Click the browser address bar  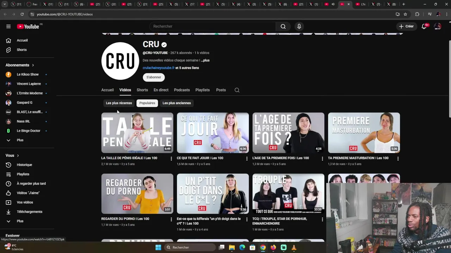click(211, 14)
